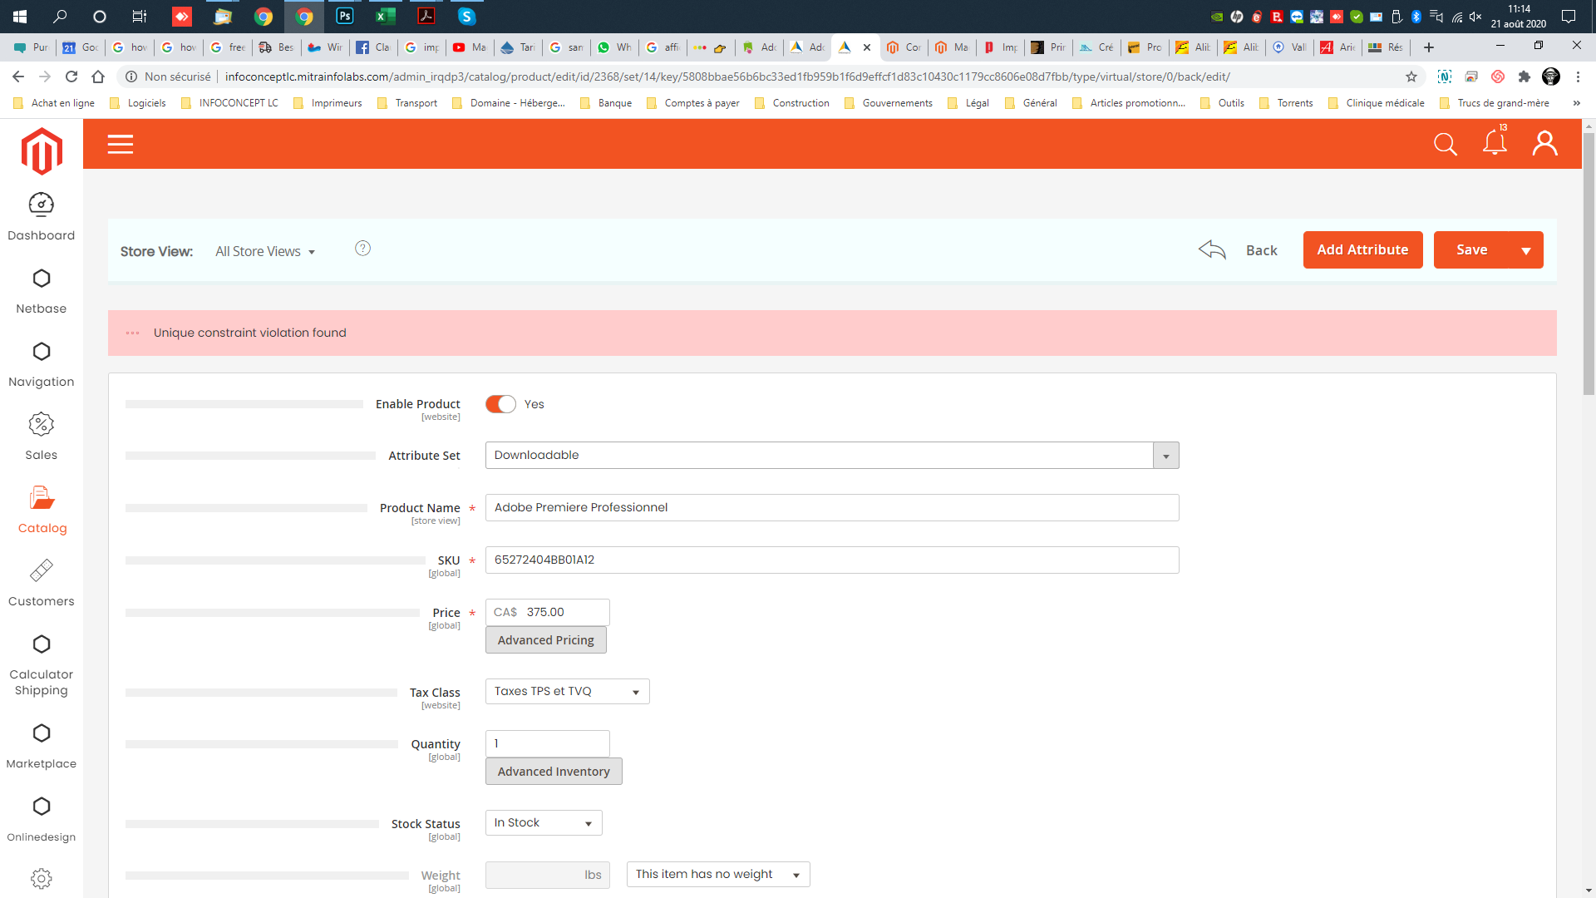
Task: Click the Stock Status In Stock selector
Action: [x=544, y=822]
